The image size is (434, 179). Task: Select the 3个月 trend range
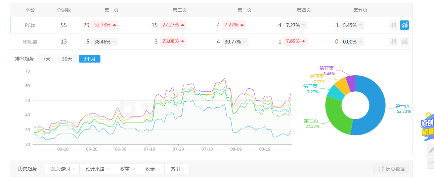(89, 59)
